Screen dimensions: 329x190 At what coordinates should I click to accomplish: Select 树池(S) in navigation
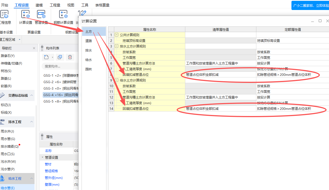coord(6,71)
